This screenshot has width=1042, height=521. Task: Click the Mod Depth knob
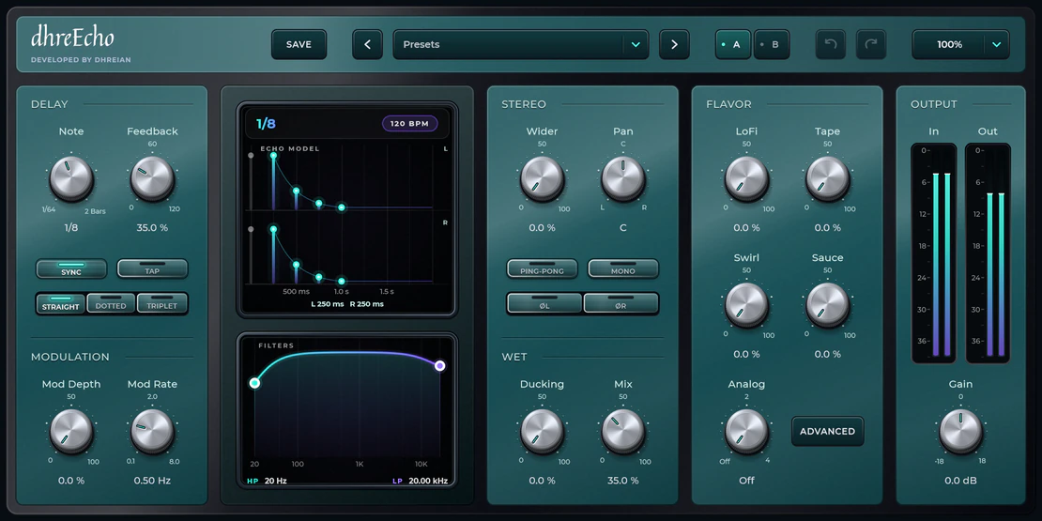(x=71, y=431)
